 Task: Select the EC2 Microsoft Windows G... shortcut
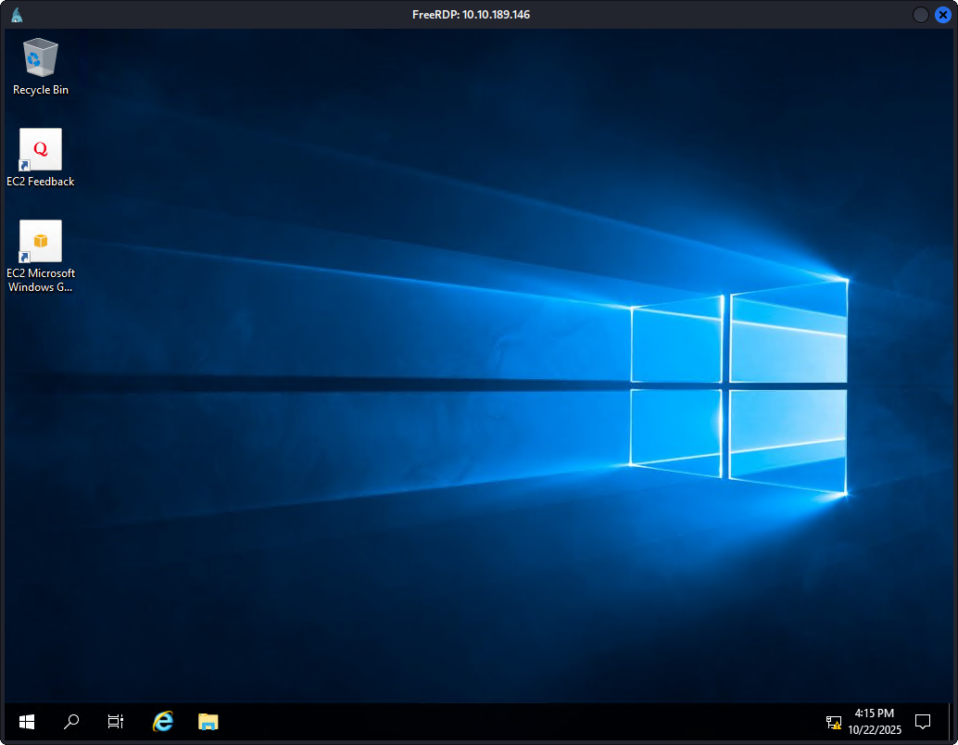(41, 256)
